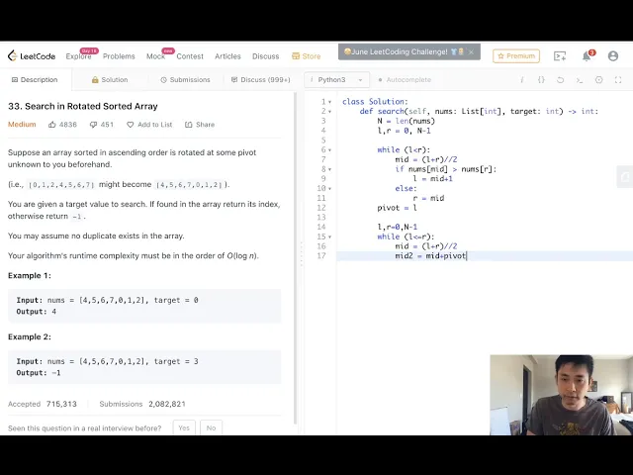Viewport: 633px width, 475px height.
Task: Collapse the first while loop fold arrow on line 6
Action: 329,150
